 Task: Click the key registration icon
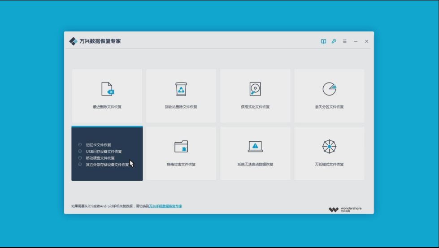point(334,41)
